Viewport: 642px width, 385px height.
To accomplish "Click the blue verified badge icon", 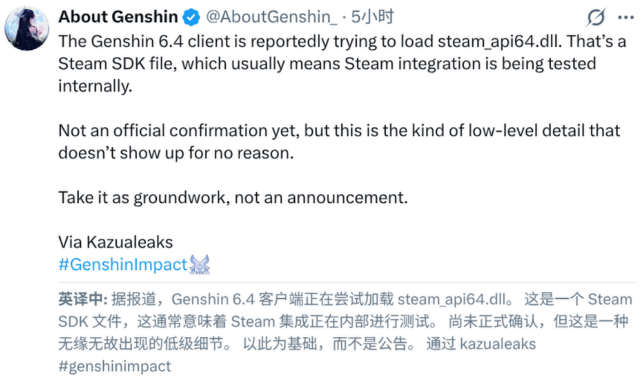I will click(191, 18).
